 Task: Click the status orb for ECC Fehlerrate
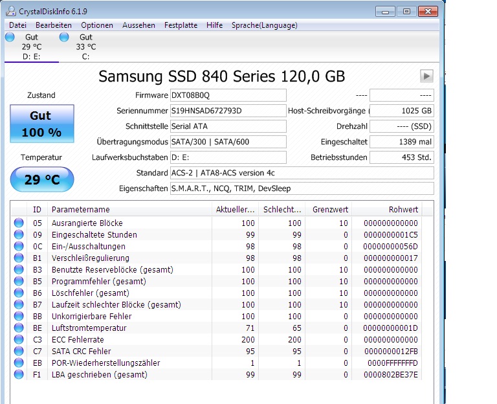(19, 339)
